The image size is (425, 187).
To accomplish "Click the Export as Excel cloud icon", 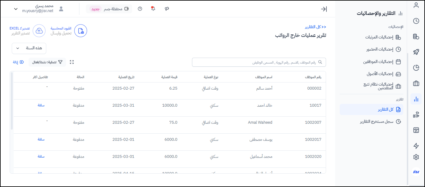I will point(39,31).
